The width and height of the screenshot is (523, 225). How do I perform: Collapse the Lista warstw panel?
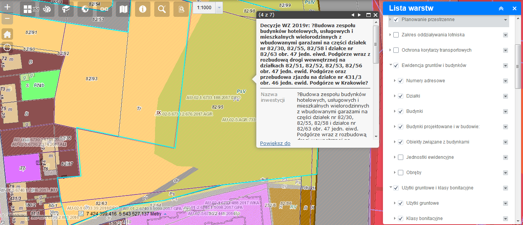[501, 8]
